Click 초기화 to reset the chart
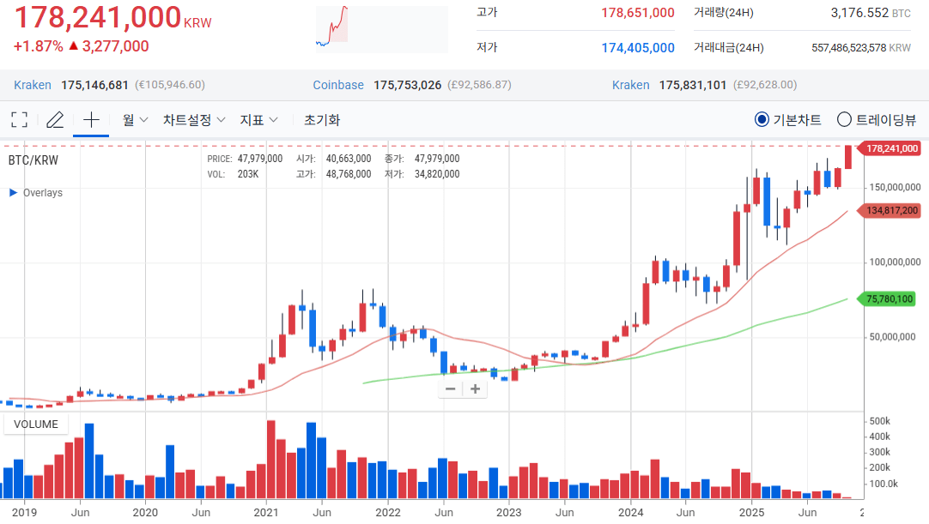929x524 pixels. 322,120
